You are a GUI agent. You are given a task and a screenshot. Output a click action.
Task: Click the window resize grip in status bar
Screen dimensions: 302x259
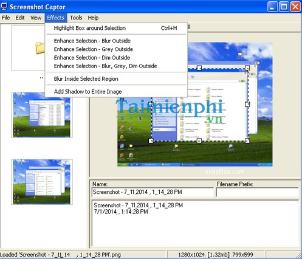click(298, 255)
